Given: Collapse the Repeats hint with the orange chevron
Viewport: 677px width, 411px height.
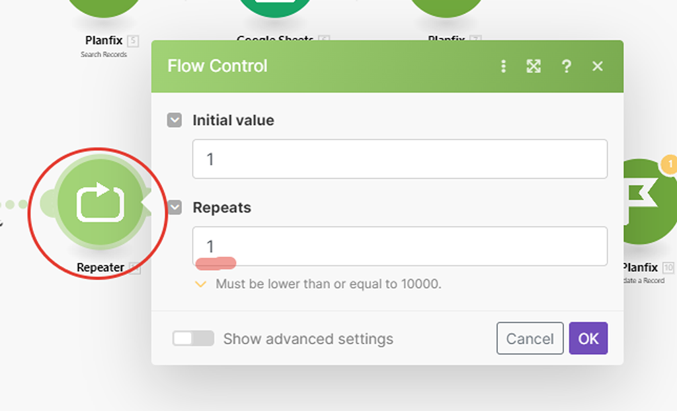Looking at the screenshot, I should 200,284.
